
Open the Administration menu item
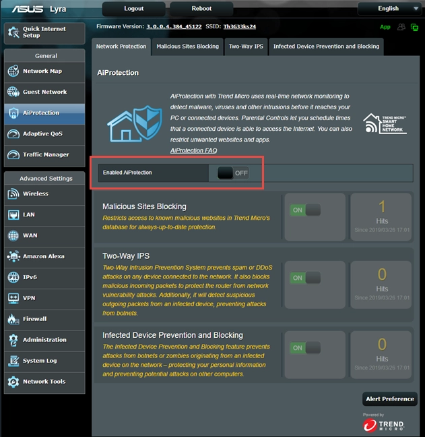(44, 340)
